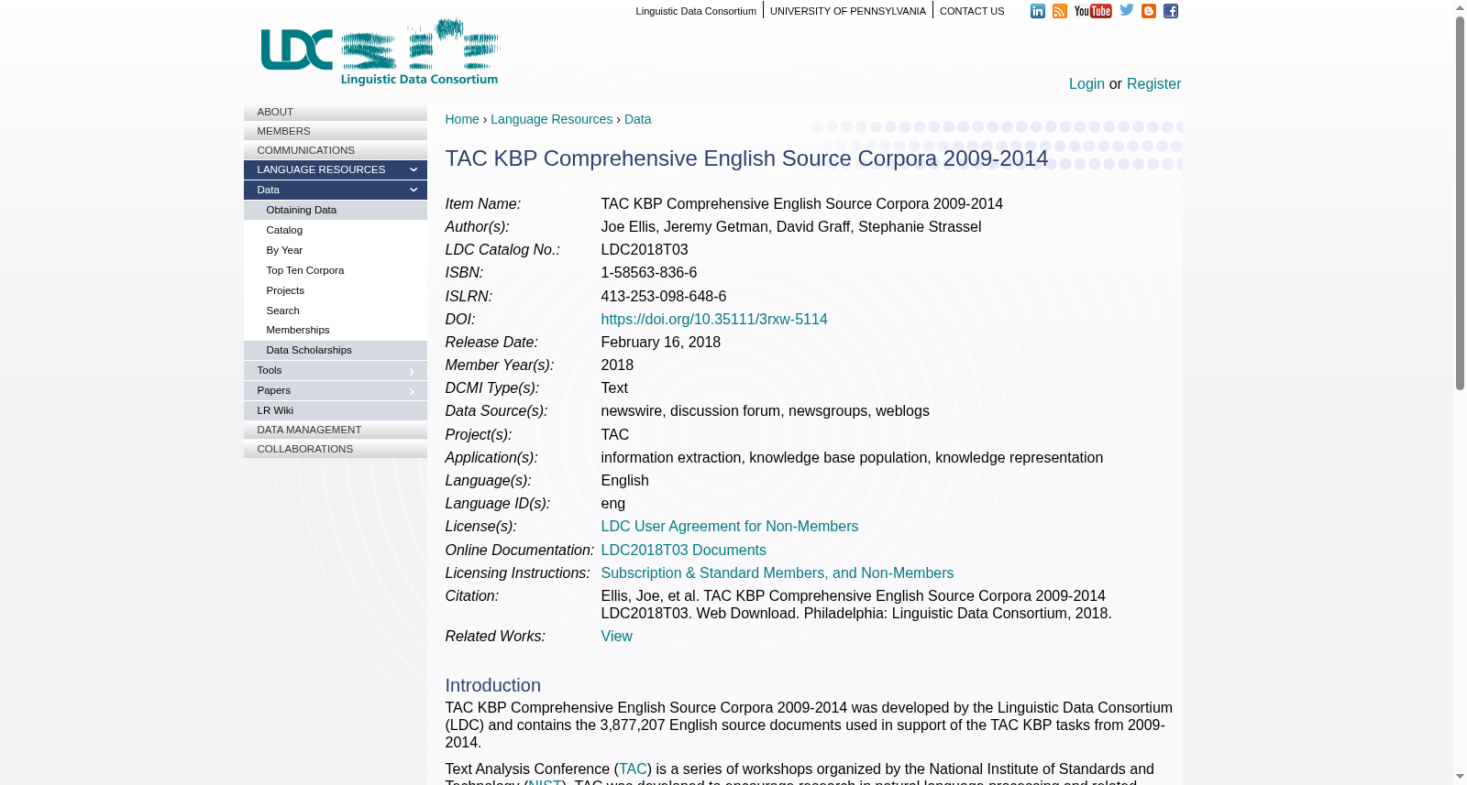Screen dimensions: 1467x785
Task: Open the YouTube channel icon
Action: [x=1093, y=11]
